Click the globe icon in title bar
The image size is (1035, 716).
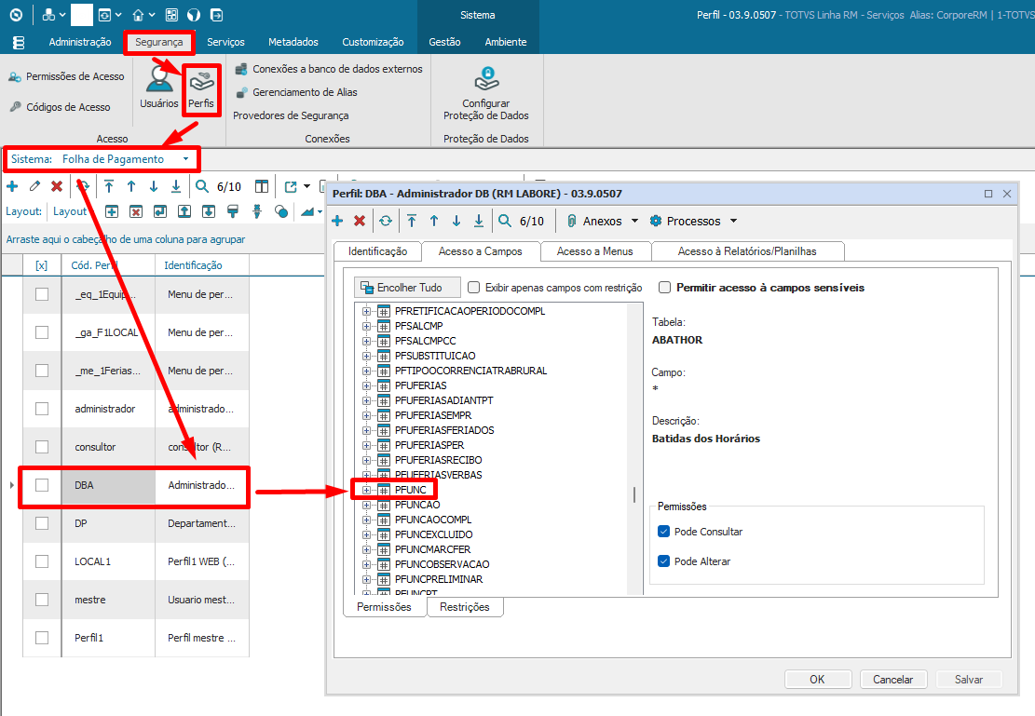click(194, 15)
